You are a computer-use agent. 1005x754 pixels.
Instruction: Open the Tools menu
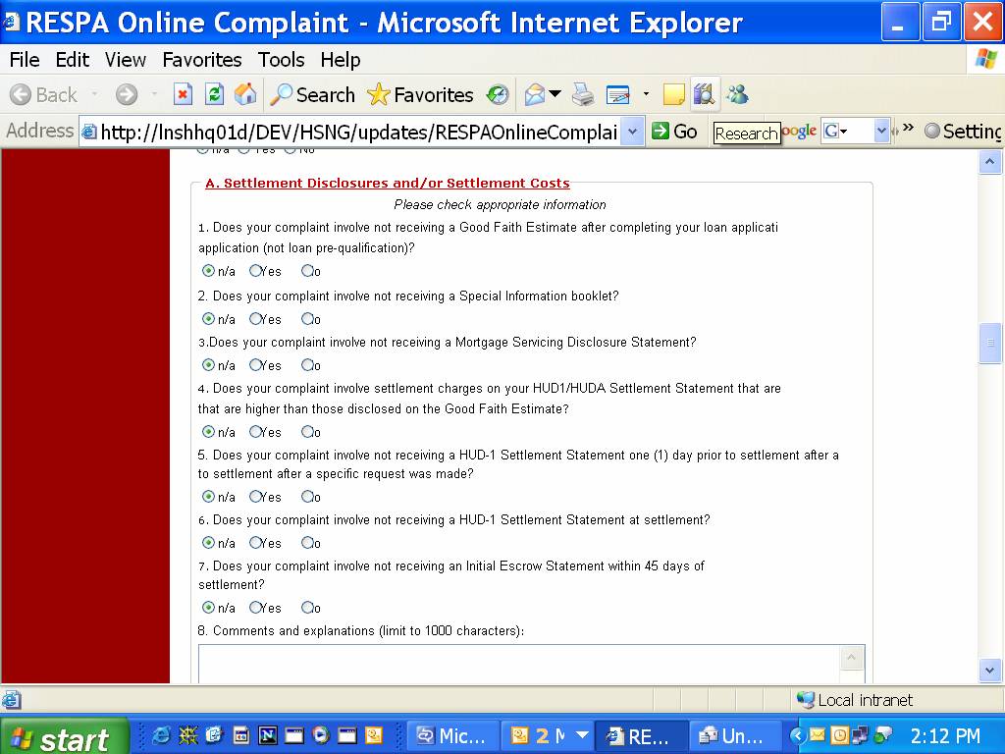(x=282, y=60)
